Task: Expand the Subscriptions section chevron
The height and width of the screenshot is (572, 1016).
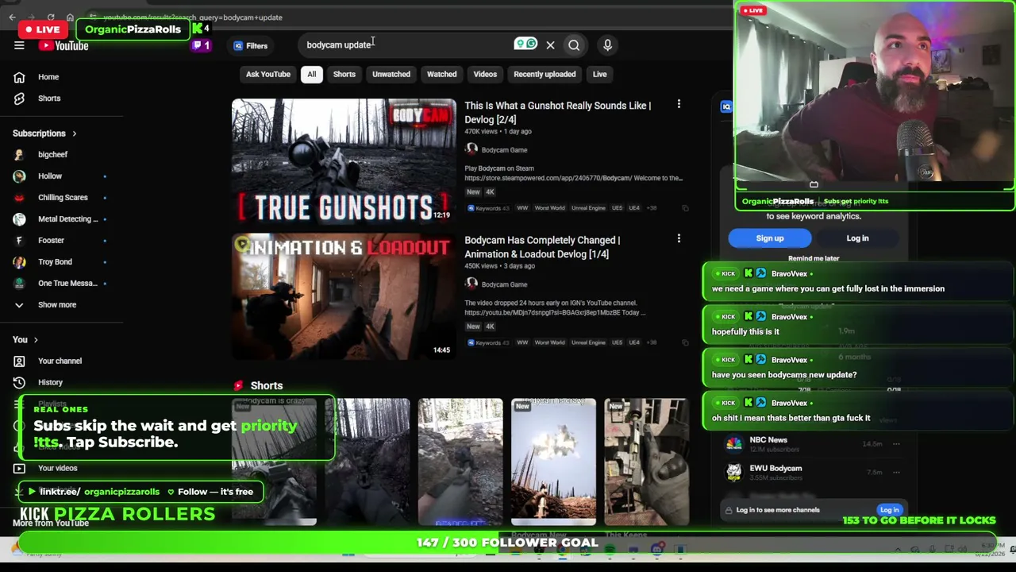Action: point(75,133)
